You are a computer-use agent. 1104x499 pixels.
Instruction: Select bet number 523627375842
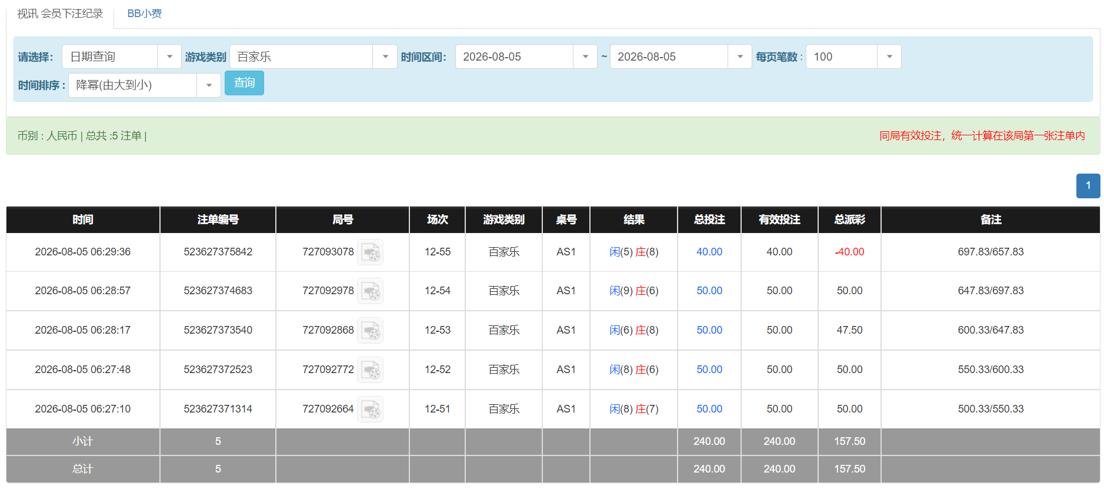[x=218, y=252]
